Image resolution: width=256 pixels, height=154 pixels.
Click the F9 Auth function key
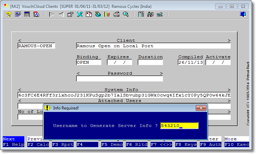(x=210, y=144)
